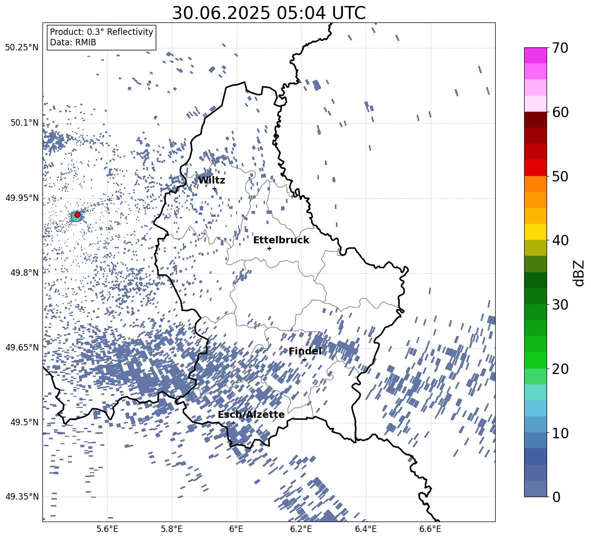Screen dimensions: 591x539
Task: Click the 20 colorbar tick label
Action: point(560,368)
